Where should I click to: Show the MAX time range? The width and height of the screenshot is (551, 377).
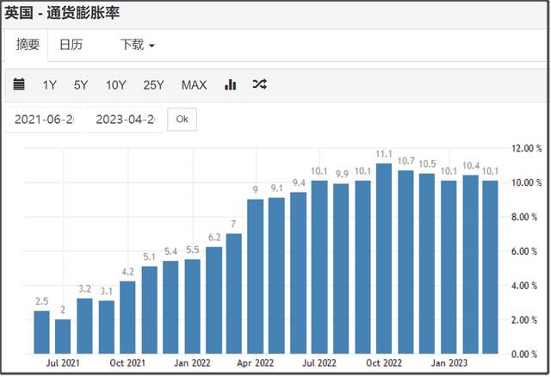[x=194, y=84]
